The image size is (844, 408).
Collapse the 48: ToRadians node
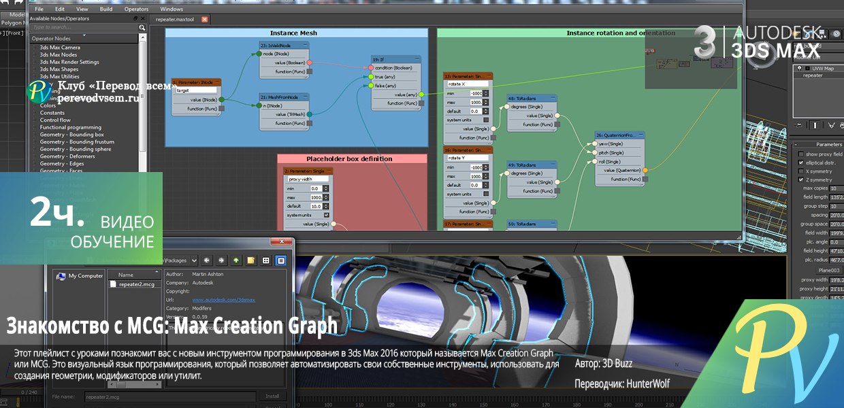click(x=553, y=99)
